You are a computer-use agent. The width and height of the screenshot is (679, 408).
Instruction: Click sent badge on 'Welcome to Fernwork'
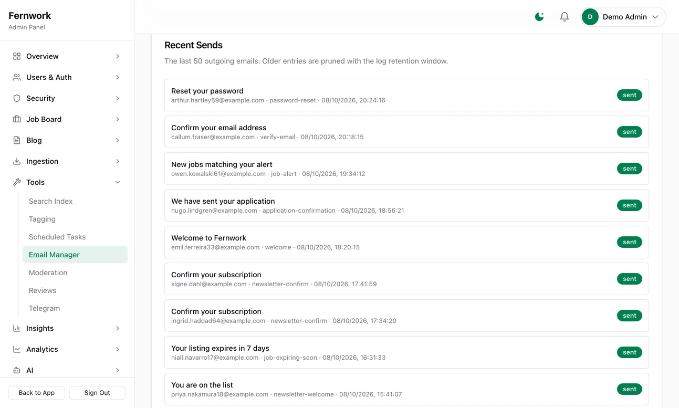coord(630,242)
